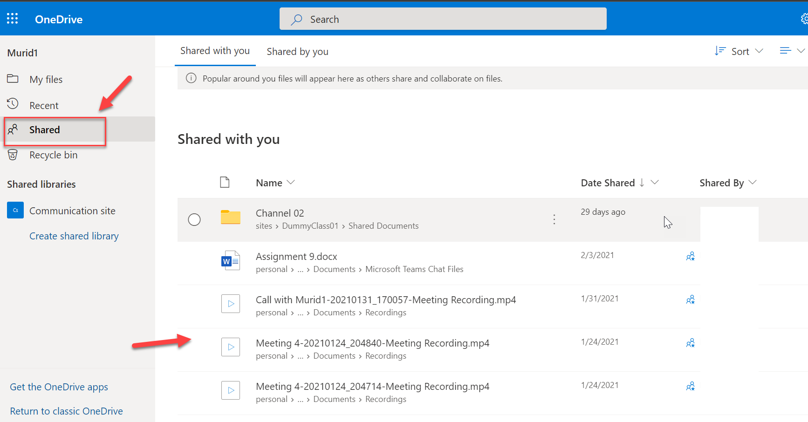This screenshot has height=422, width=808.
Task: Click the video icon for Call with Murid1 recording
Action: point(231,304)
